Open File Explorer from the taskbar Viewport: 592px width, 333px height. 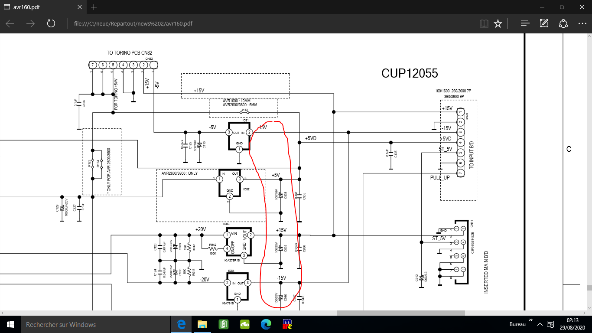coord(202,324)
